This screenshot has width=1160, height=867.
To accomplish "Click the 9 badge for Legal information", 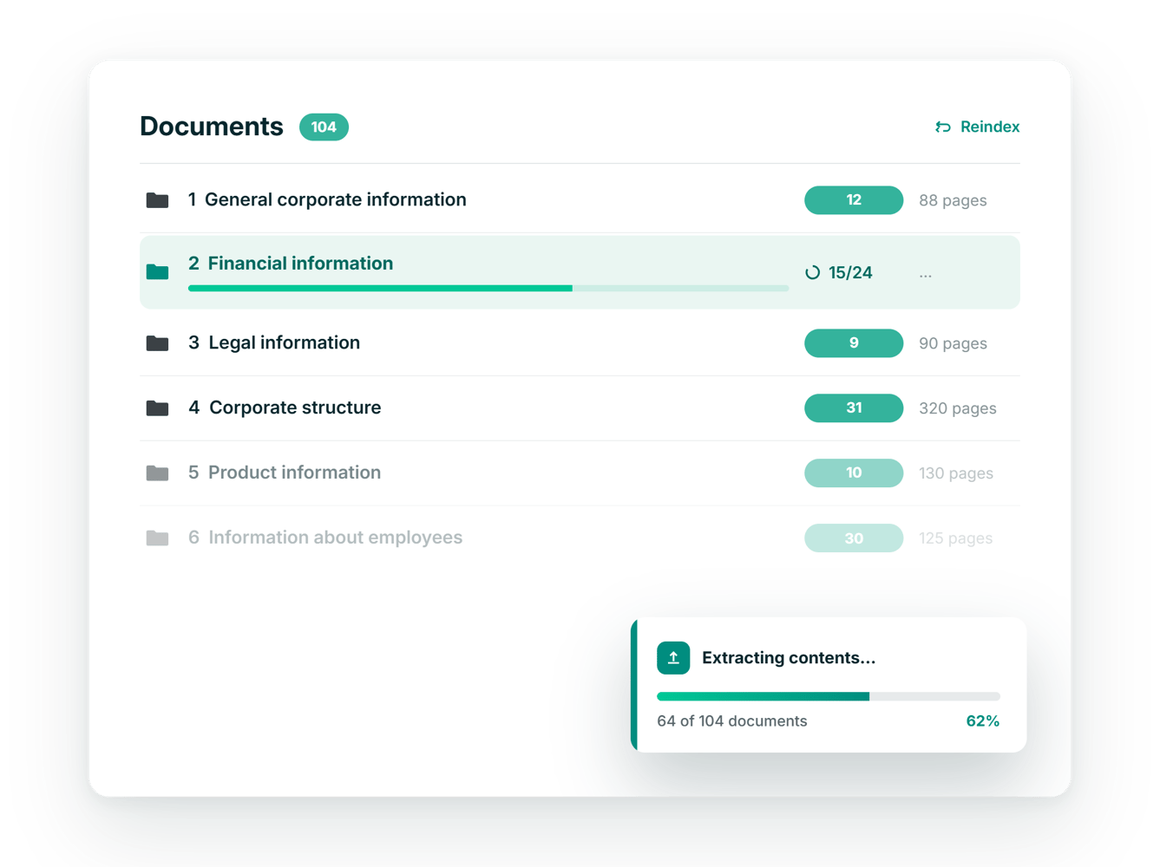I will pyautogui.click(x=854, y=343).
